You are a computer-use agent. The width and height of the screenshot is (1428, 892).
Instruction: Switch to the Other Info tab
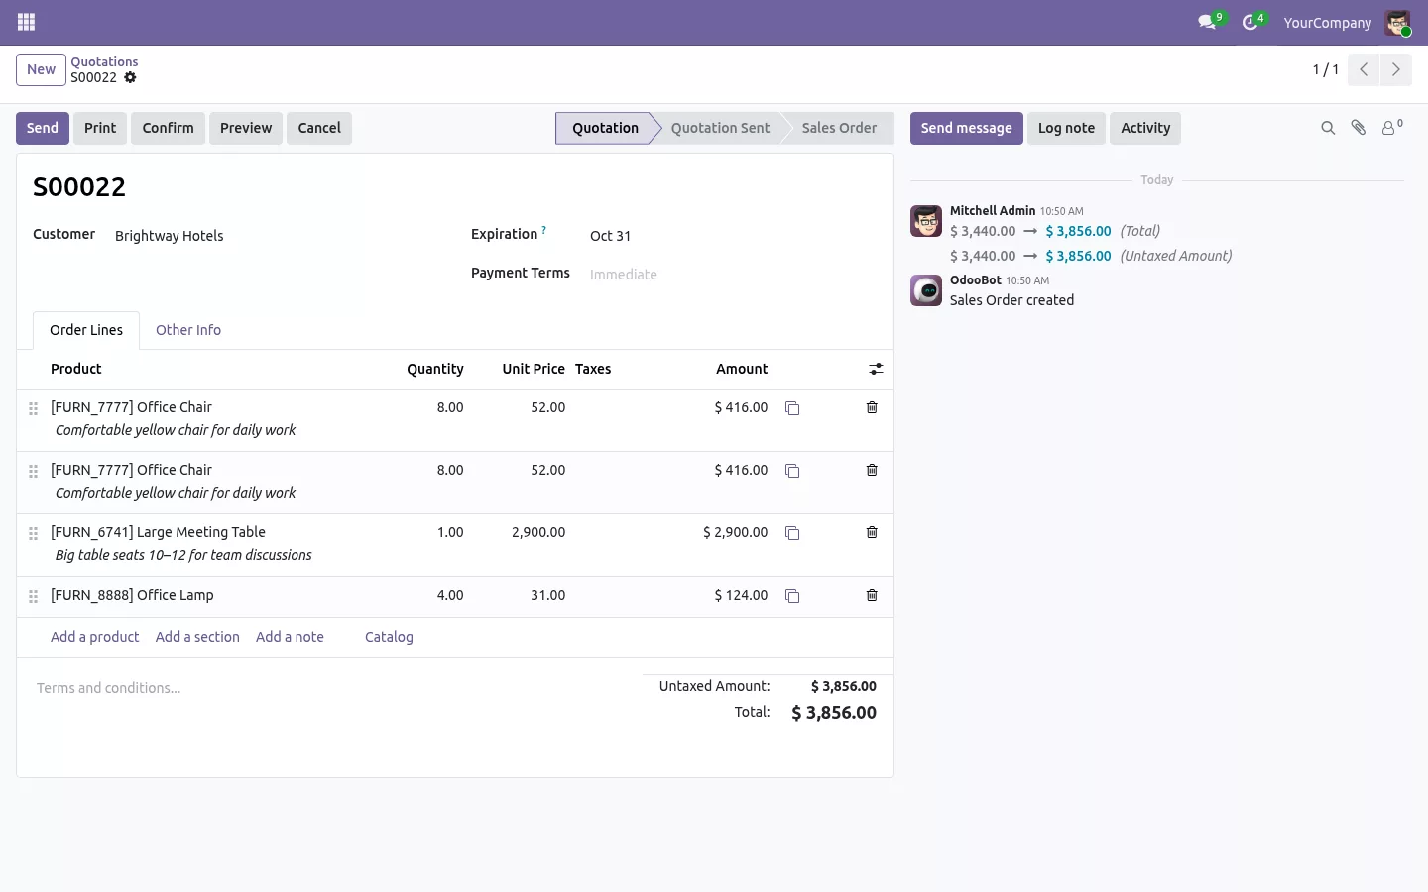188,330
